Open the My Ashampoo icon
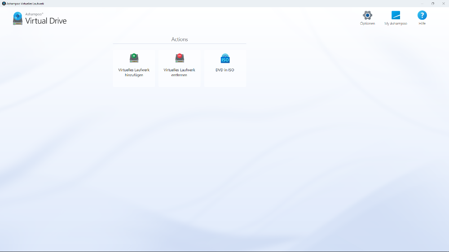 coord(396,15)
